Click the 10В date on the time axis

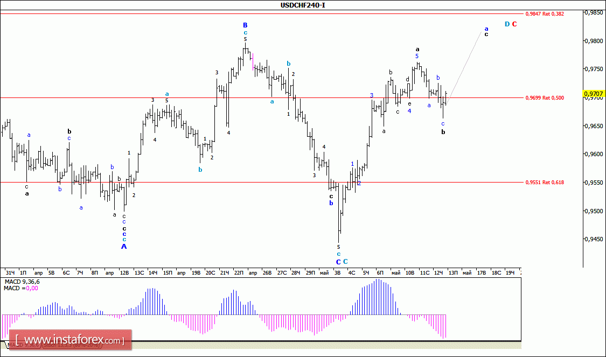coord(410,273)
